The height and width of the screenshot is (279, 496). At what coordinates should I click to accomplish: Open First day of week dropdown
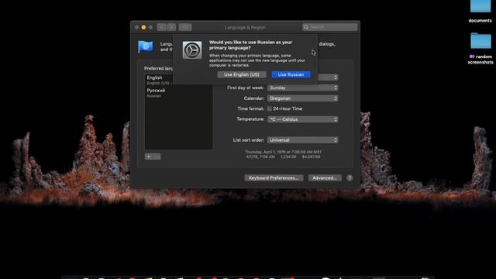coord(303,88)
